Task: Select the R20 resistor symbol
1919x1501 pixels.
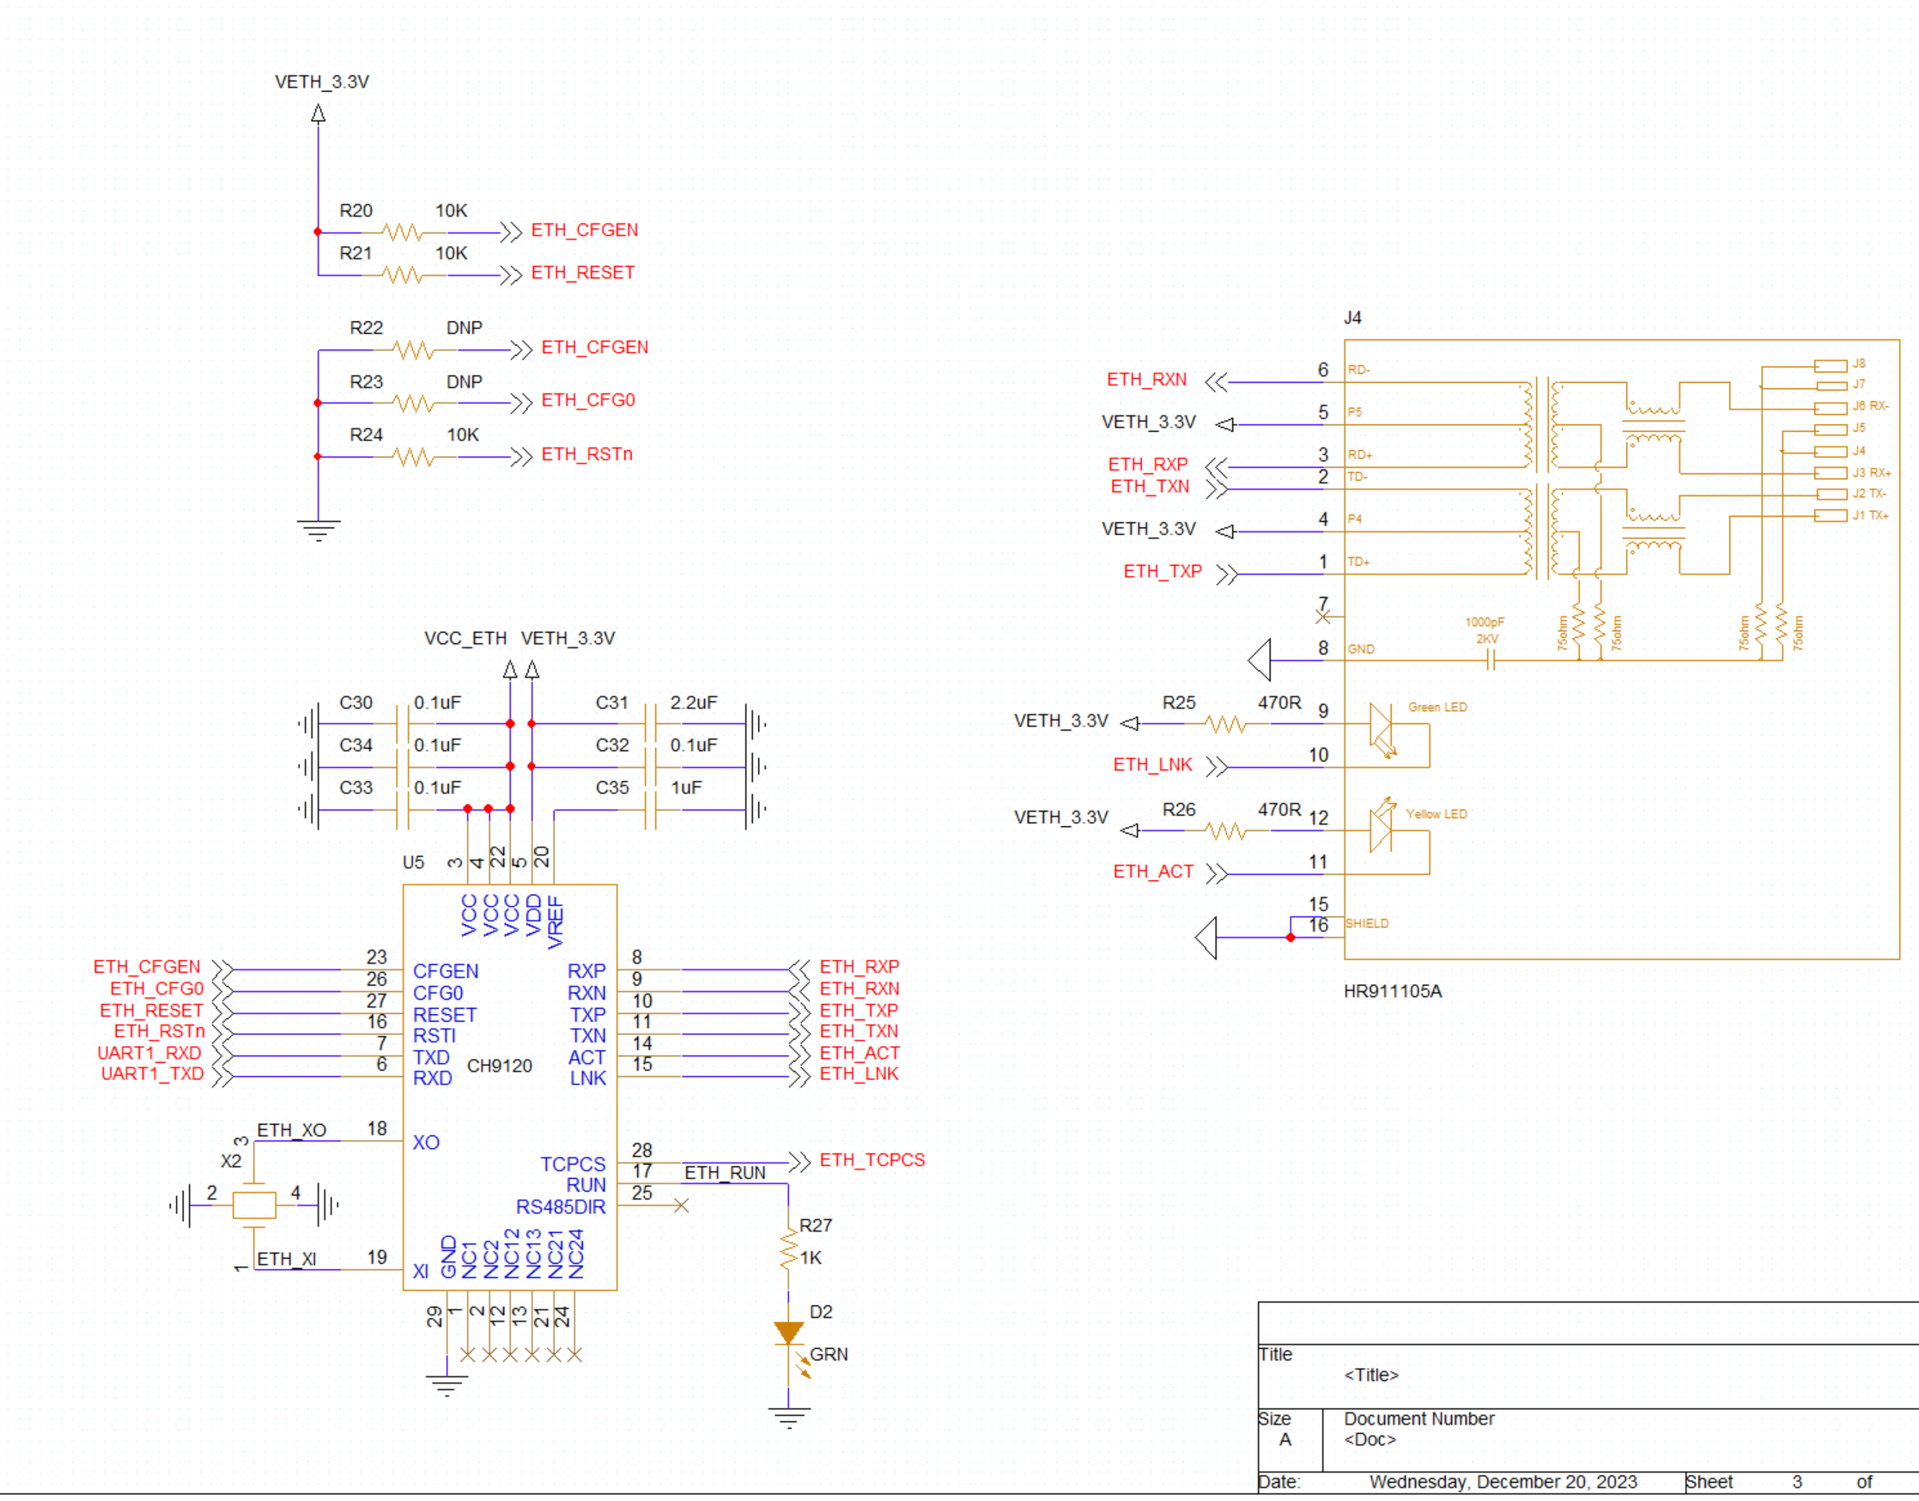Action: pyautogui.click(x=404, y=233)
